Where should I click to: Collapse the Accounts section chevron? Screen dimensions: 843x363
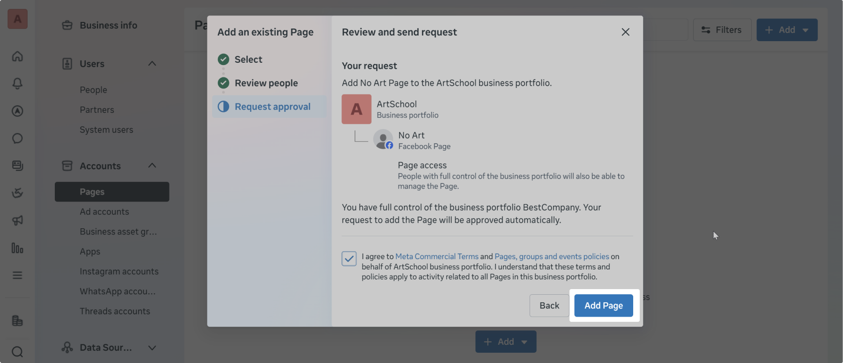[152, 166]
